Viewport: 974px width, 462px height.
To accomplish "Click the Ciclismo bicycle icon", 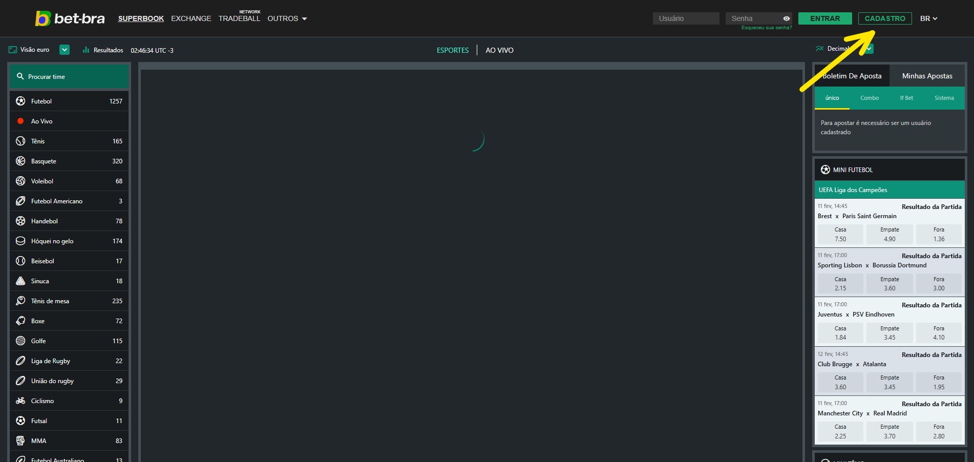I will tap(20, 401).
